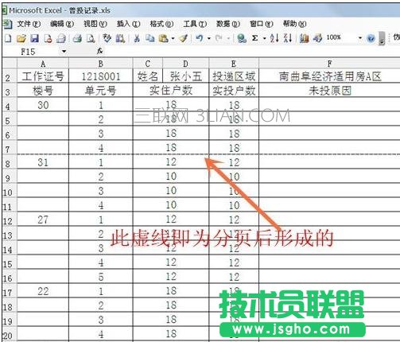Screen dimensions: 400x342
Task: Click the Open file folder icon
Action: point(21,39)
